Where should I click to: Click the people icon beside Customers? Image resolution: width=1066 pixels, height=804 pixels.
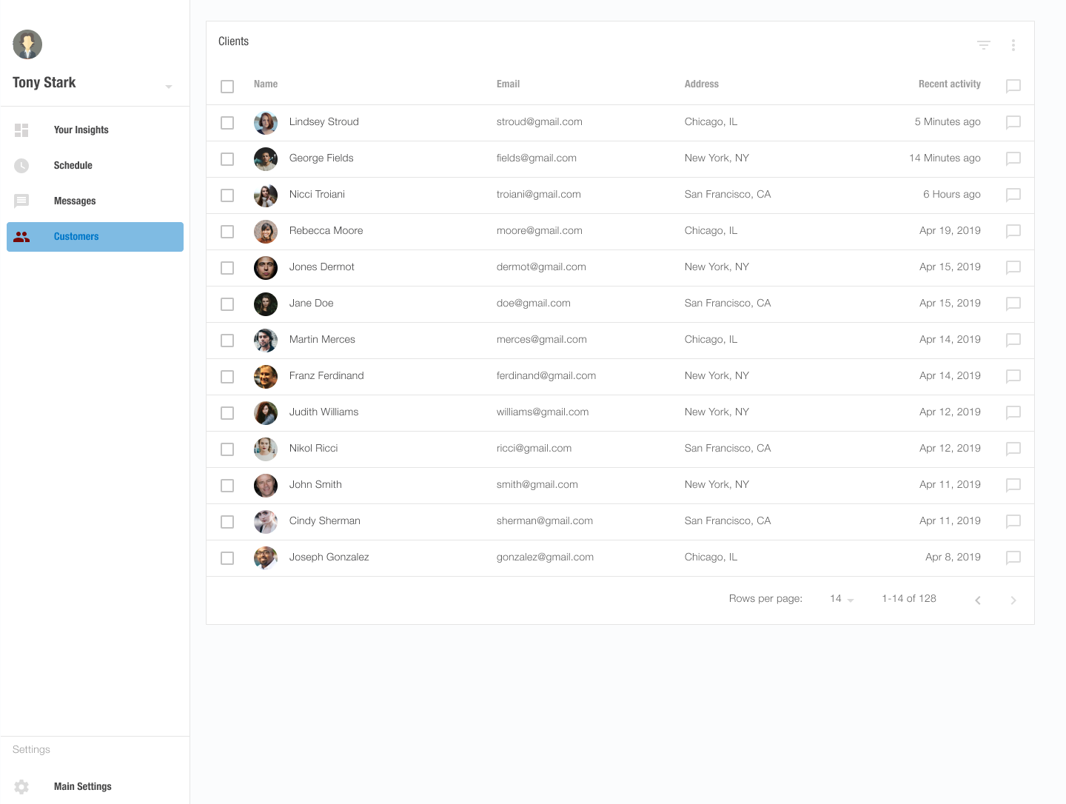21,237
